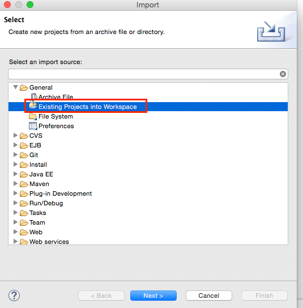Viewport: 303px width, 308px height.
Task: Click the General folder icon
Action: [x=24, y=87]
